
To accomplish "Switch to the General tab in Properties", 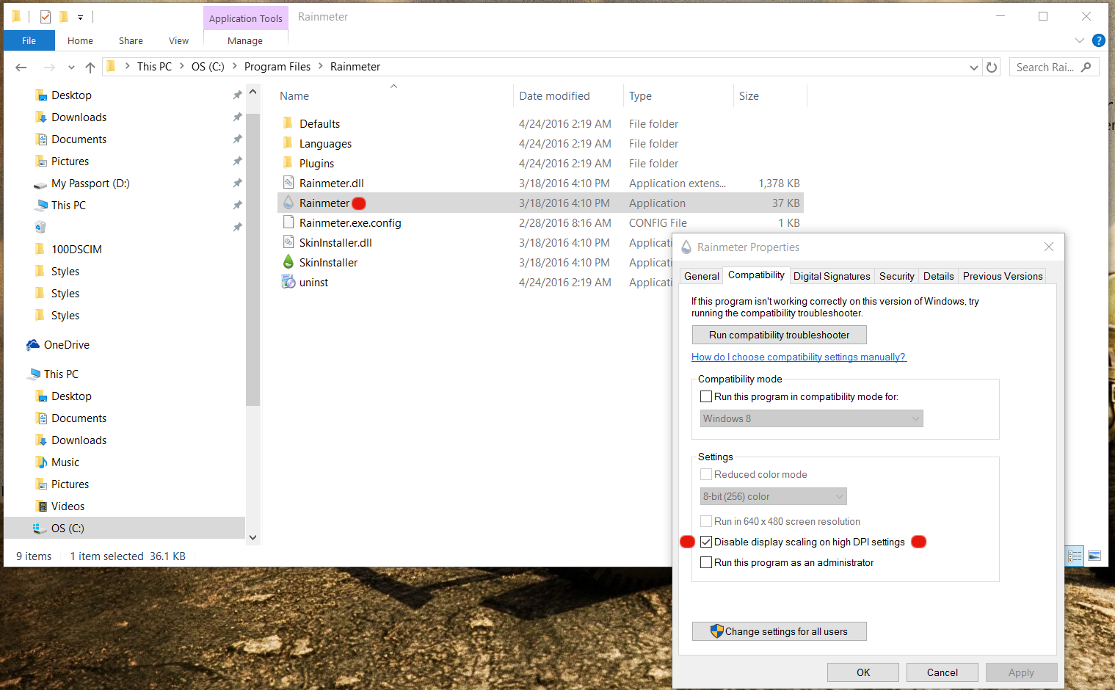I will [x=702, y=276].
